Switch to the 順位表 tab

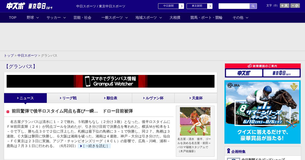[111, 98]
